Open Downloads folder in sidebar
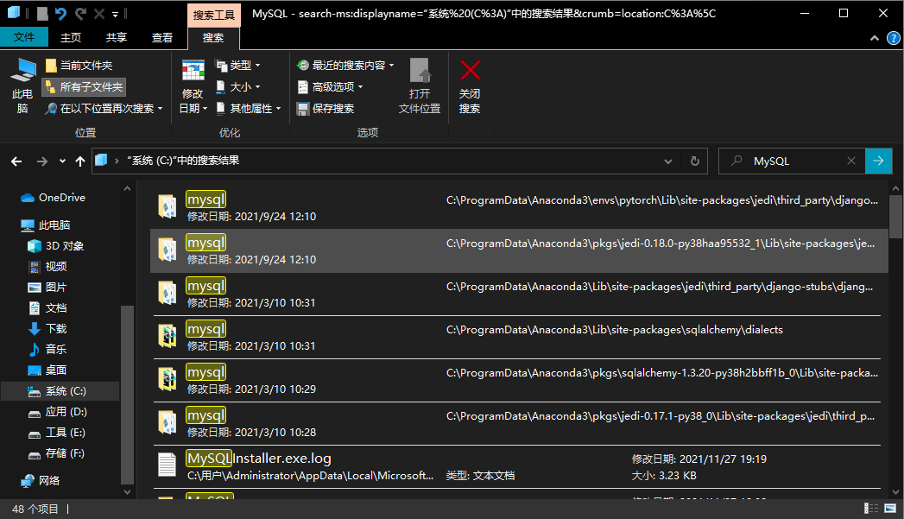 click(x=47, y=329)
